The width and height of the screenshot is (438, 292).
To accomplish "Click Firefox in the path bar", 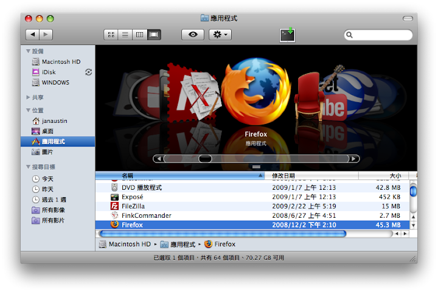I will pyautogui.click(x=220, y=244).
